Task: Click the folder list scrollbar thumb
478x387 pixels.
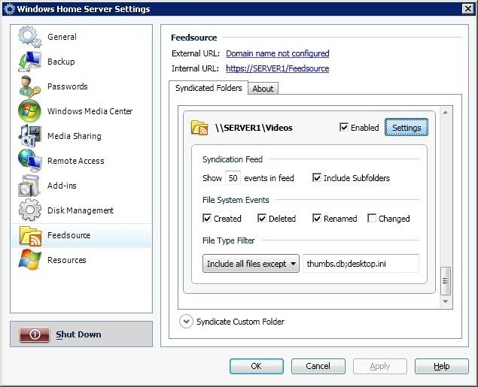Action: [446, 281]
